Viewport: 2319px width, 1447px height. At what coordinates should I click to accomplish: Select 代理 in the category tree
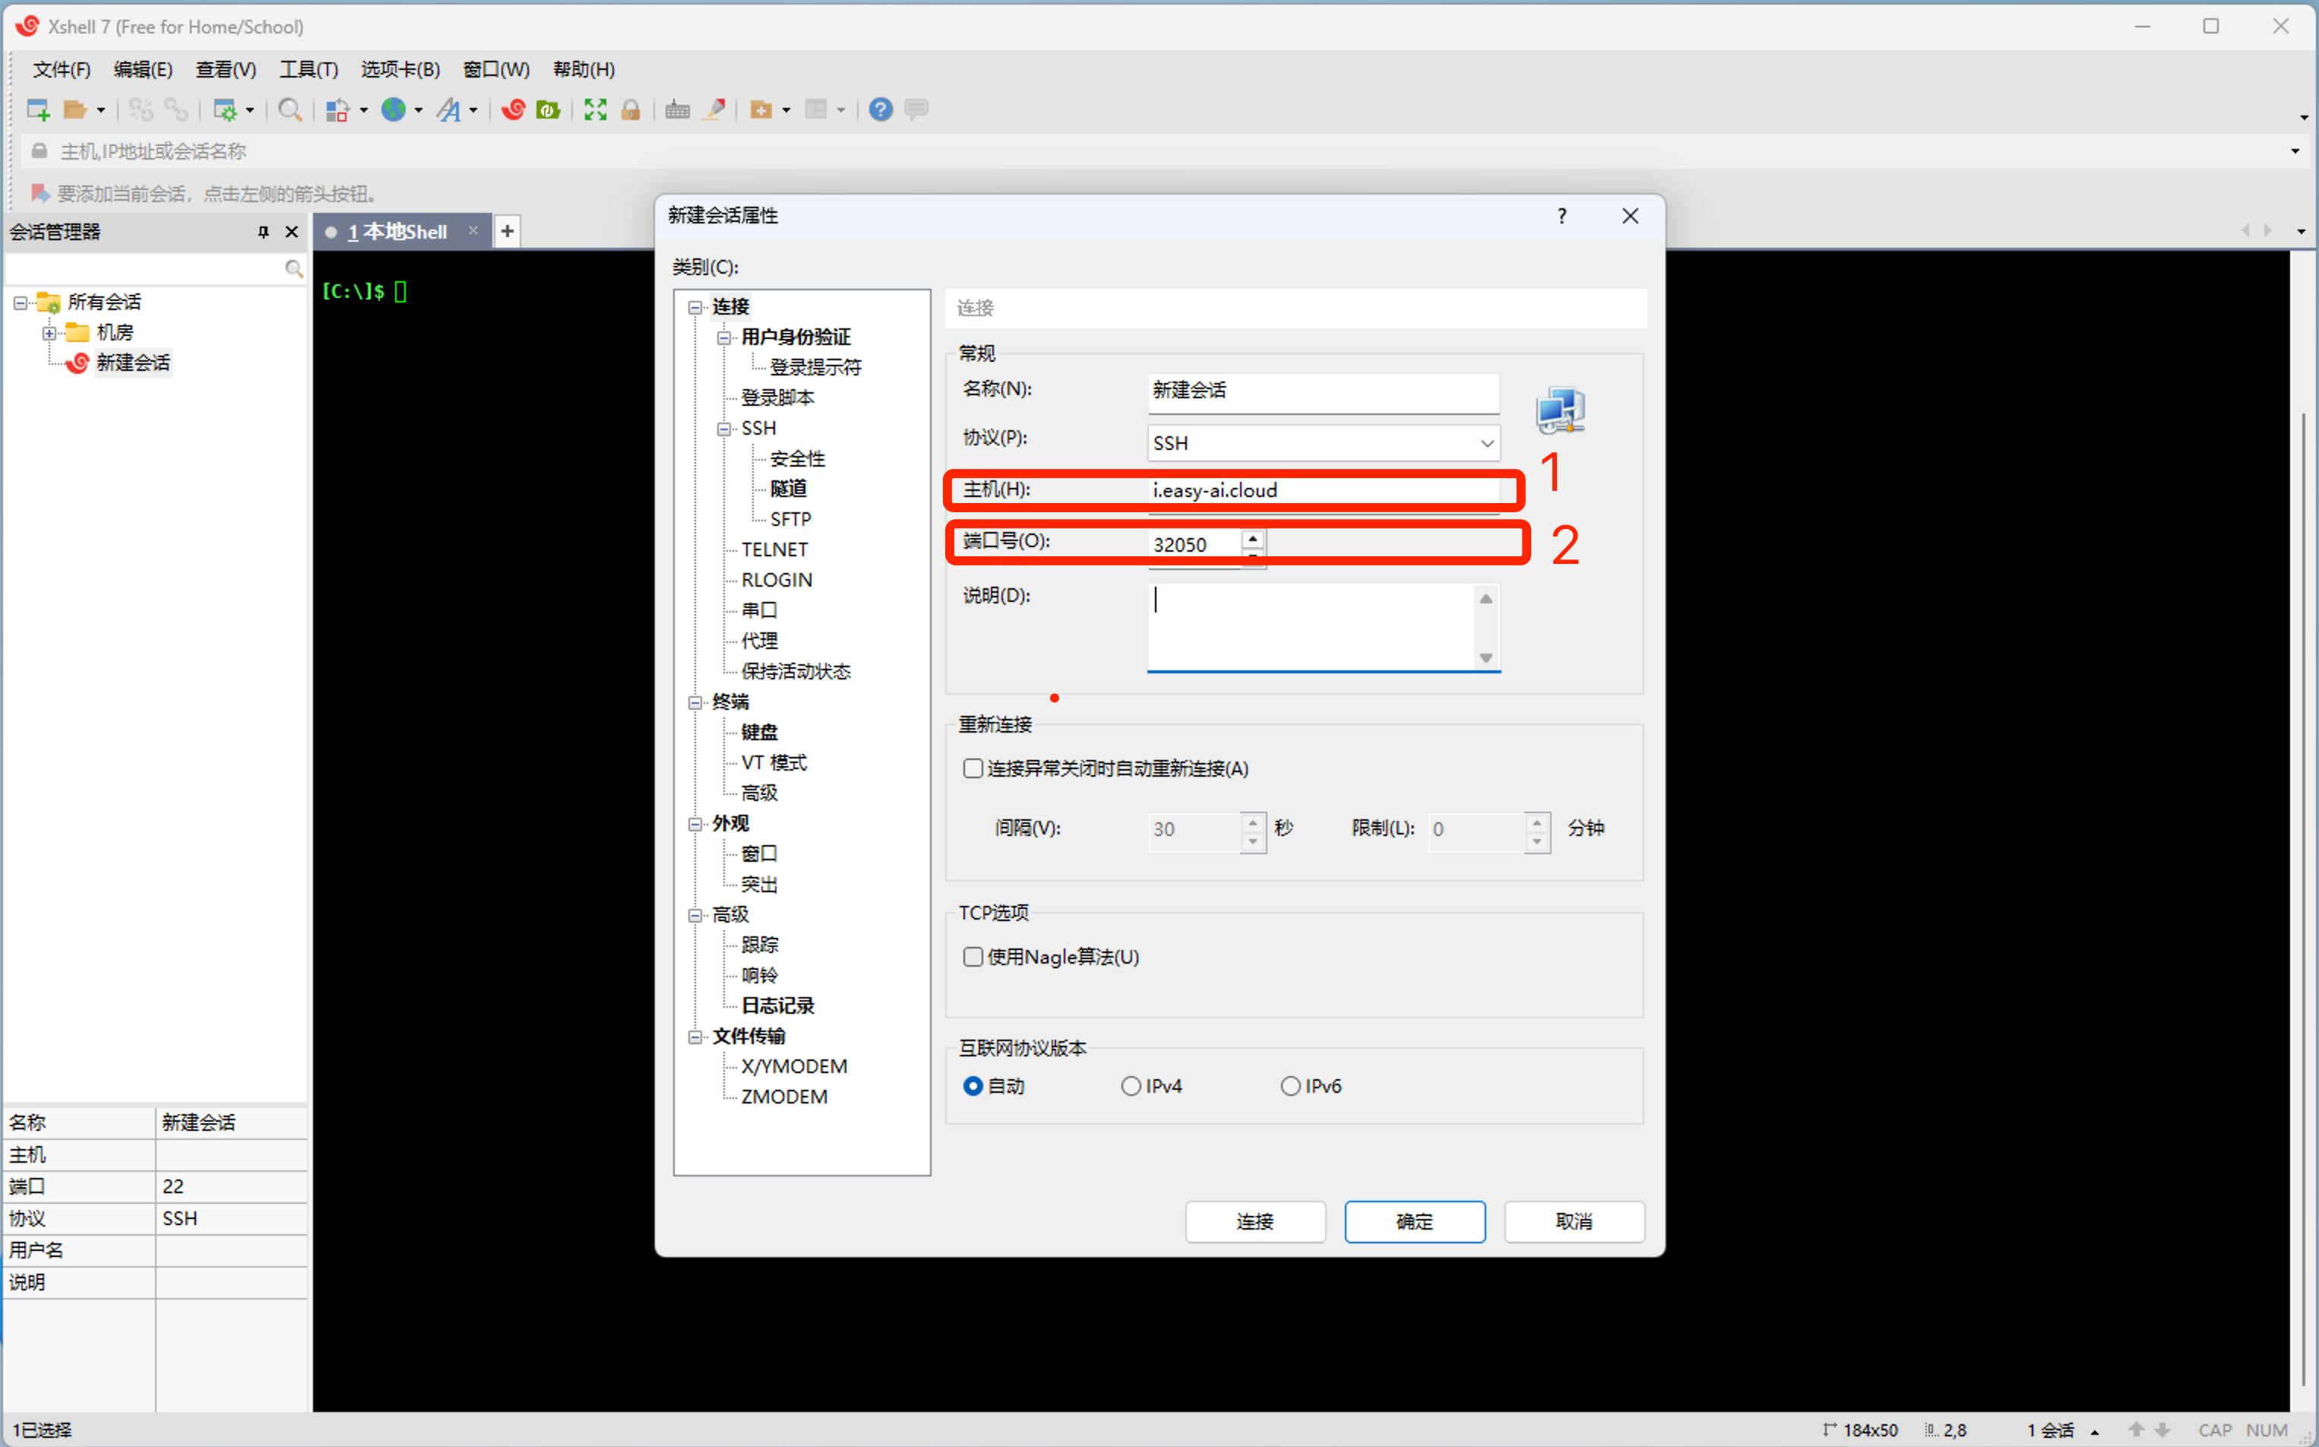(x=758, y=641)
